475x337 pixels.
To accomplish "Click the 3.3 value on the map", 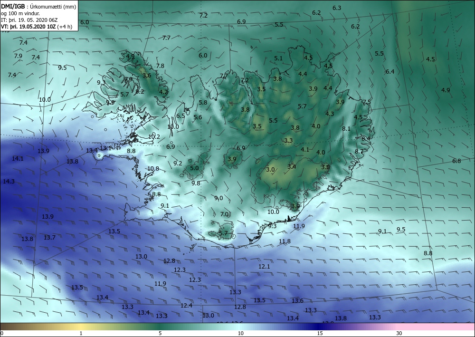I will [x=288, y=140].
